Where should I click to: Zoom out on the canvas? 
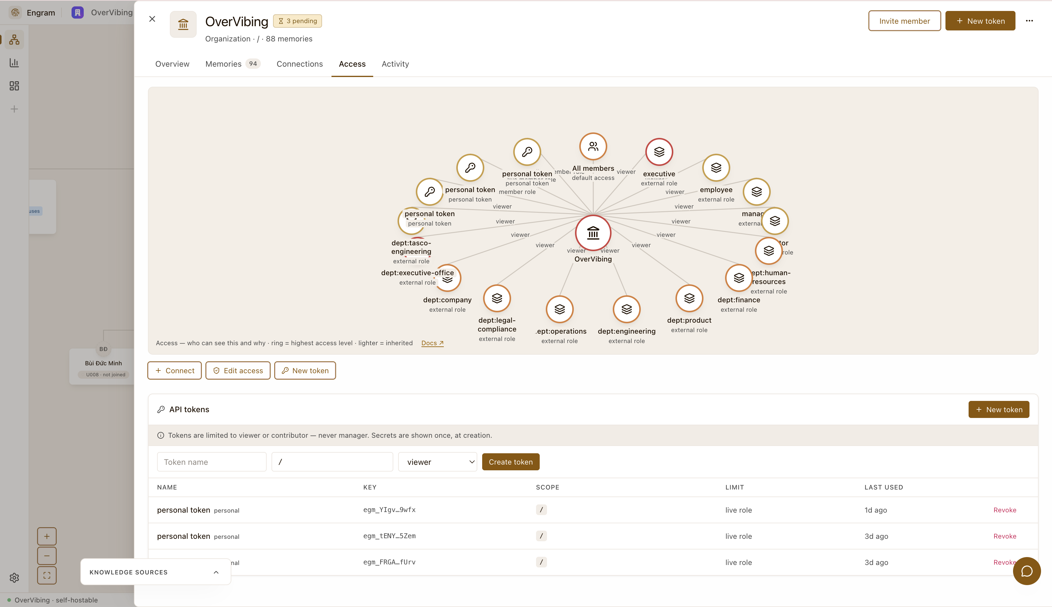pos(47,556)
